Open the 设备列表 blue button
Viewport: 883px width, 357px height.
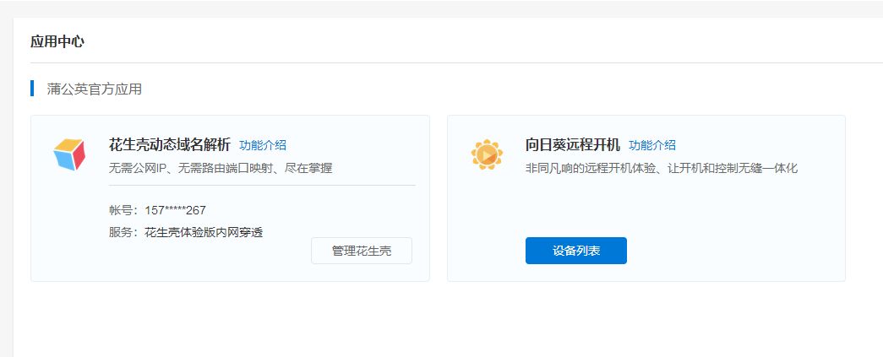pyautogui.click(x=576, y=251)
